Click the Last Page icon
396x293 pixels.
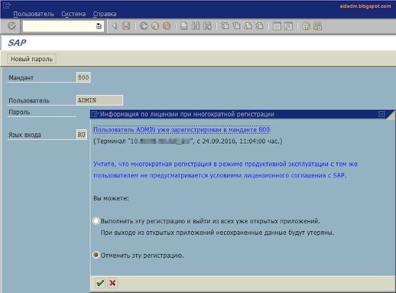click(x=259, y=26)
